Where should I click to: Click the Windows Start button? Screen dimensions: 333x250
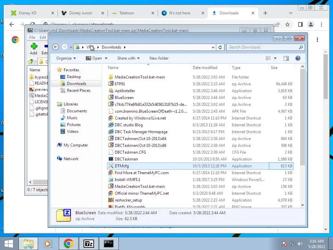pyautogui.click(x=9, y=243)
